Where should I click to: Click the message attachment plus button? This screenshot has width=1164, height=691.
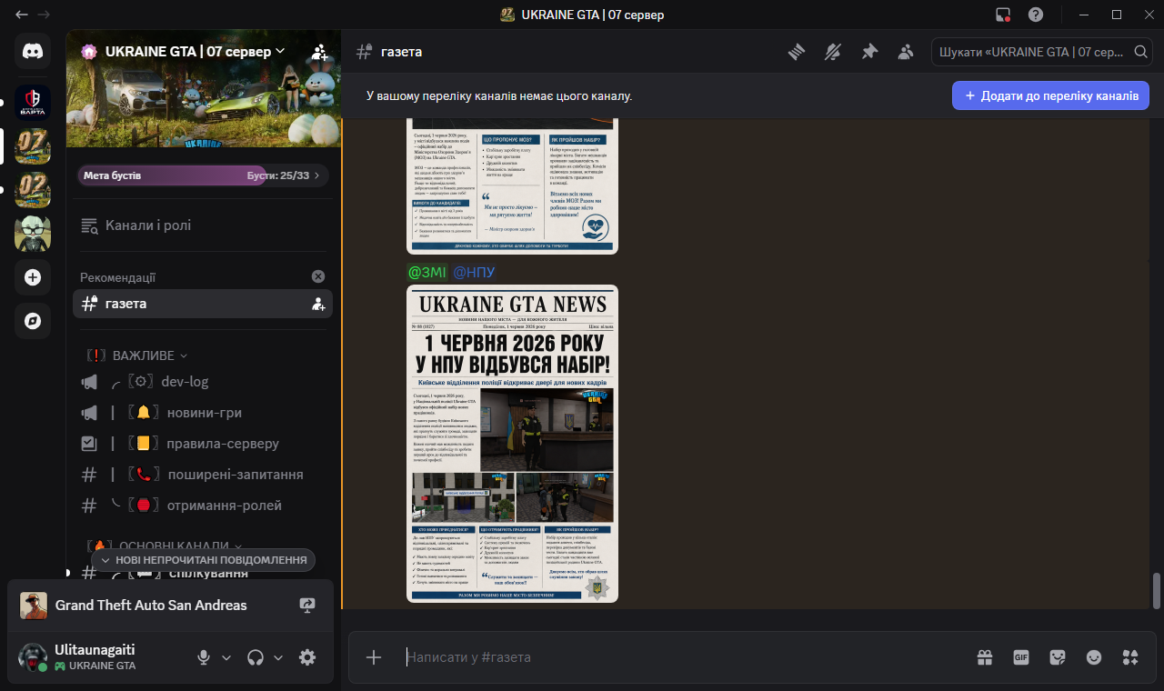pyautogui.click(x=374, y=657)
